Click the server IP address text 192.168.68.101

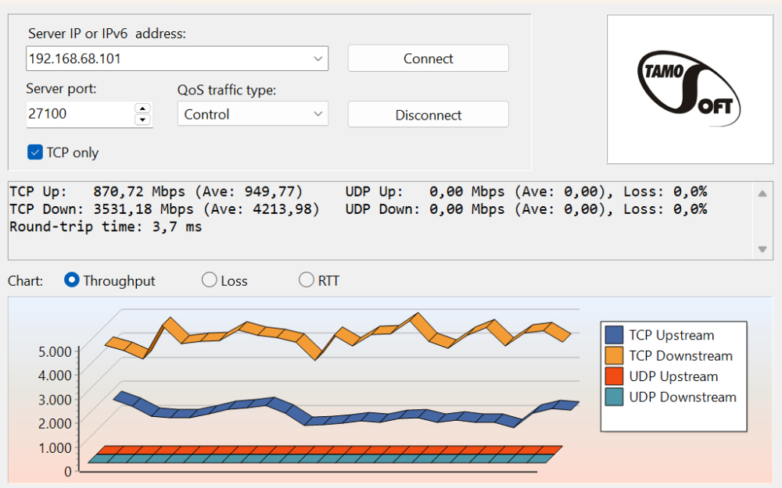(x=75, y=59)
